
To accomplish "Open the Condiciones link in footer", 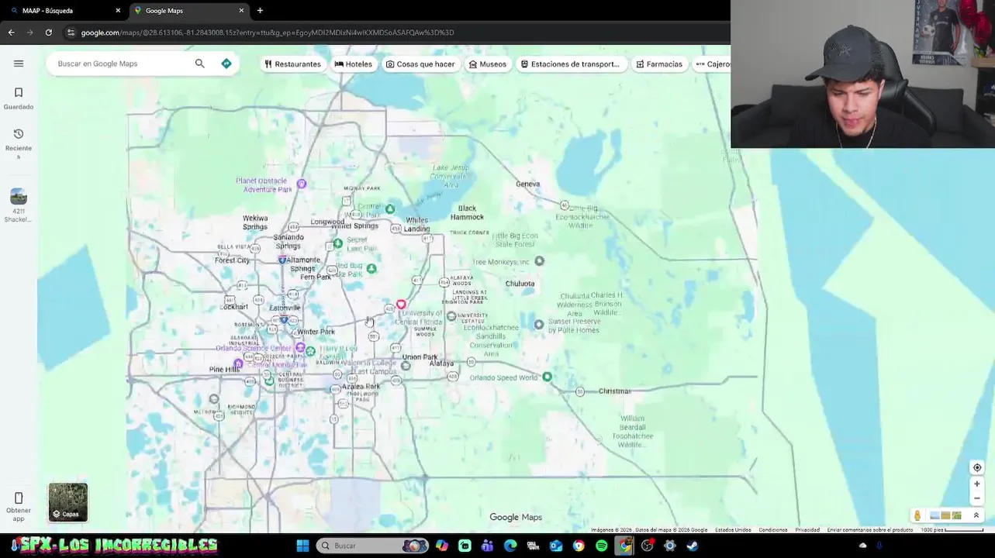I will pos(773,530).
